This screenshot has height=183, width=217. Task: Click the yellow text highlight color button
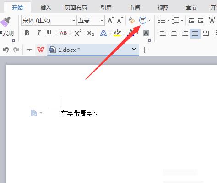tap(117, 33)
